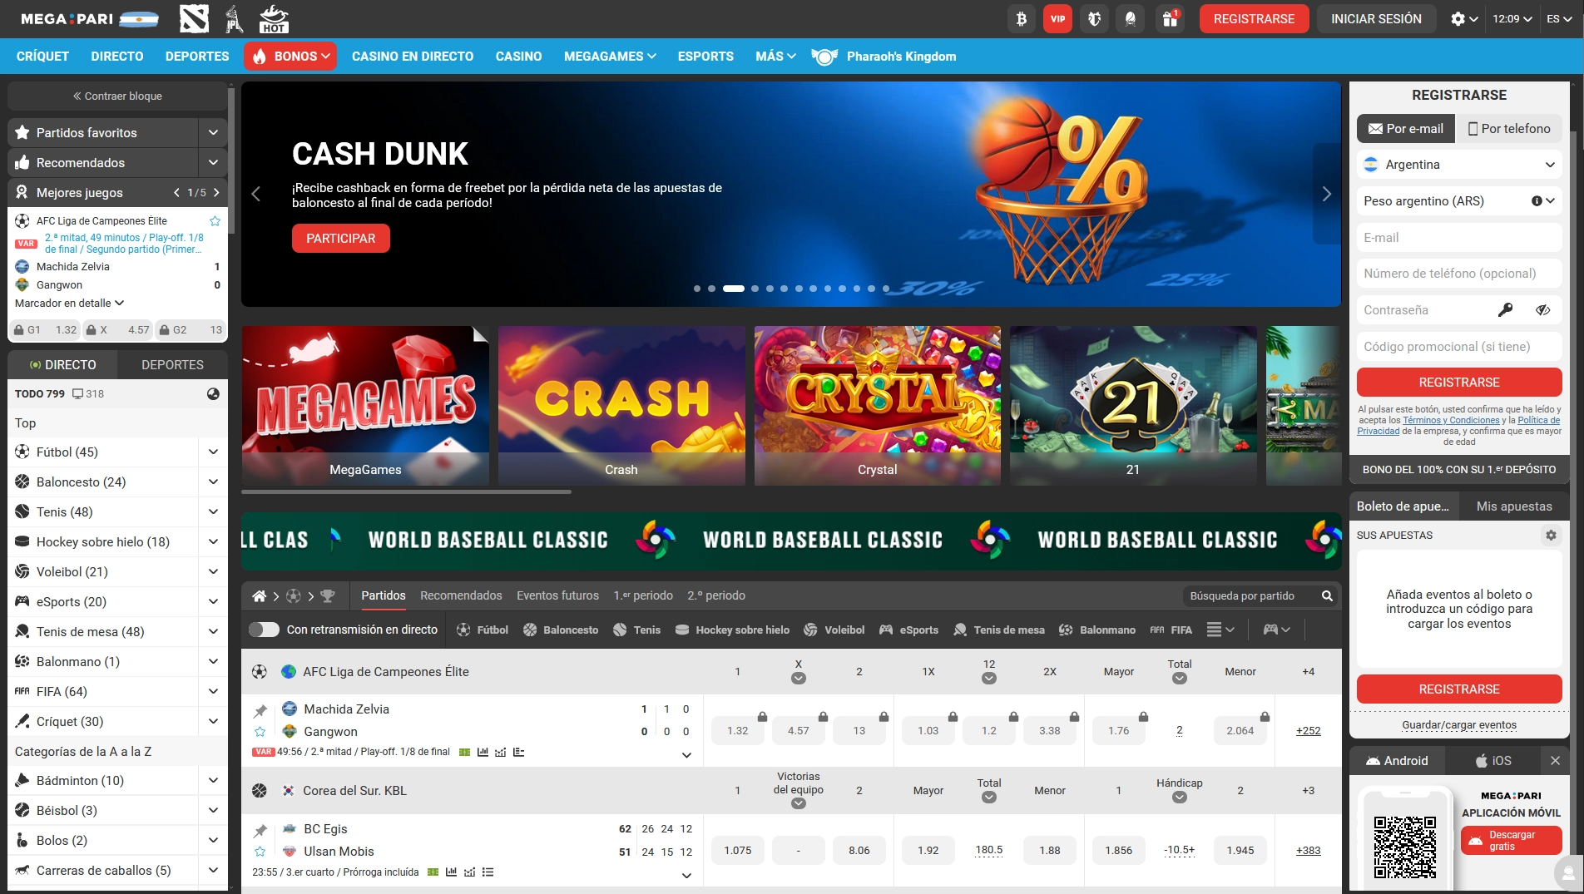
Task: Add Machida Zelvia match to favorites star
Action: pos(260,732)
